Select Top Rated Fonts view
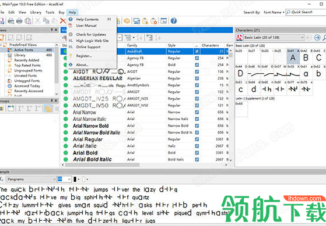Viewport: 326px width, 226px height. (27, 66)
